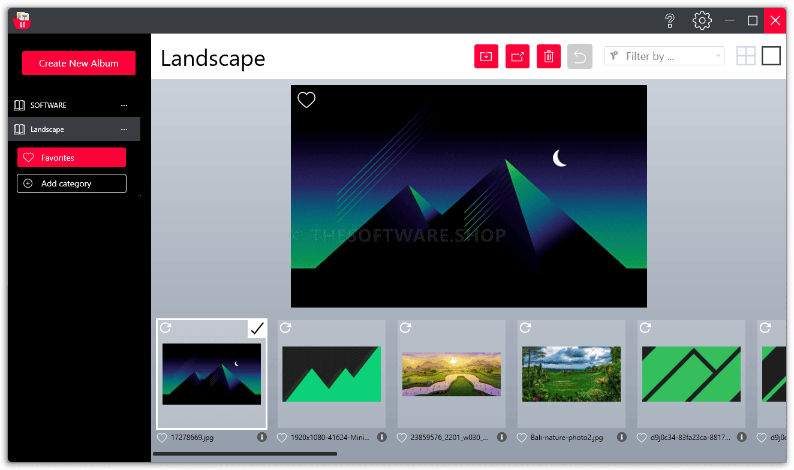Click the Landscape album heading
The width and height of the screenshot is (794, 470).
[x=213, y=58]
